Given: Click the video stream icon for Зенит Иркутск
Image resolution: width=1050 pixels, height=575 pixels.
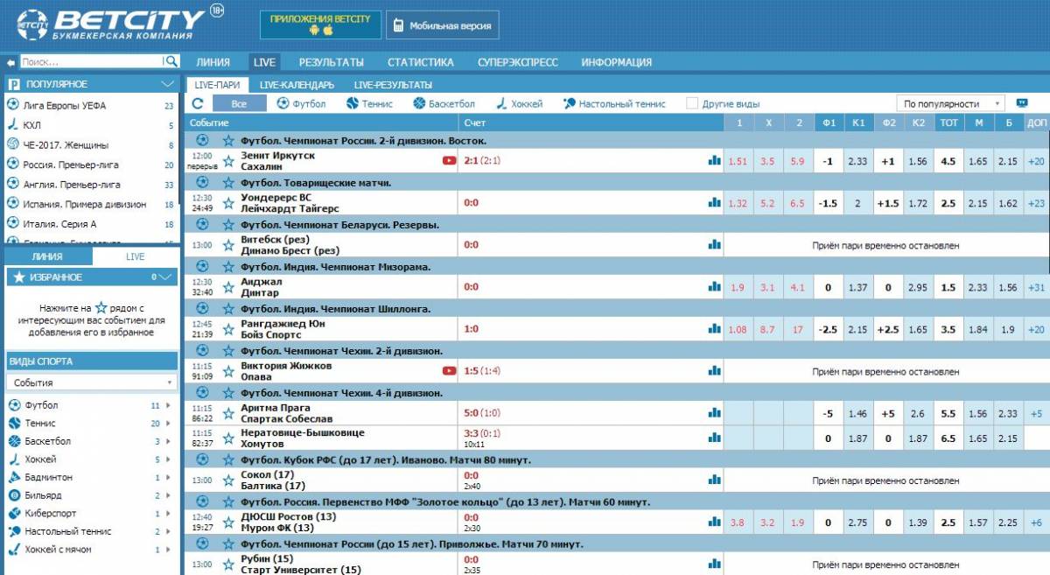Looking at the screenshot, I should [x=449, y=161].
